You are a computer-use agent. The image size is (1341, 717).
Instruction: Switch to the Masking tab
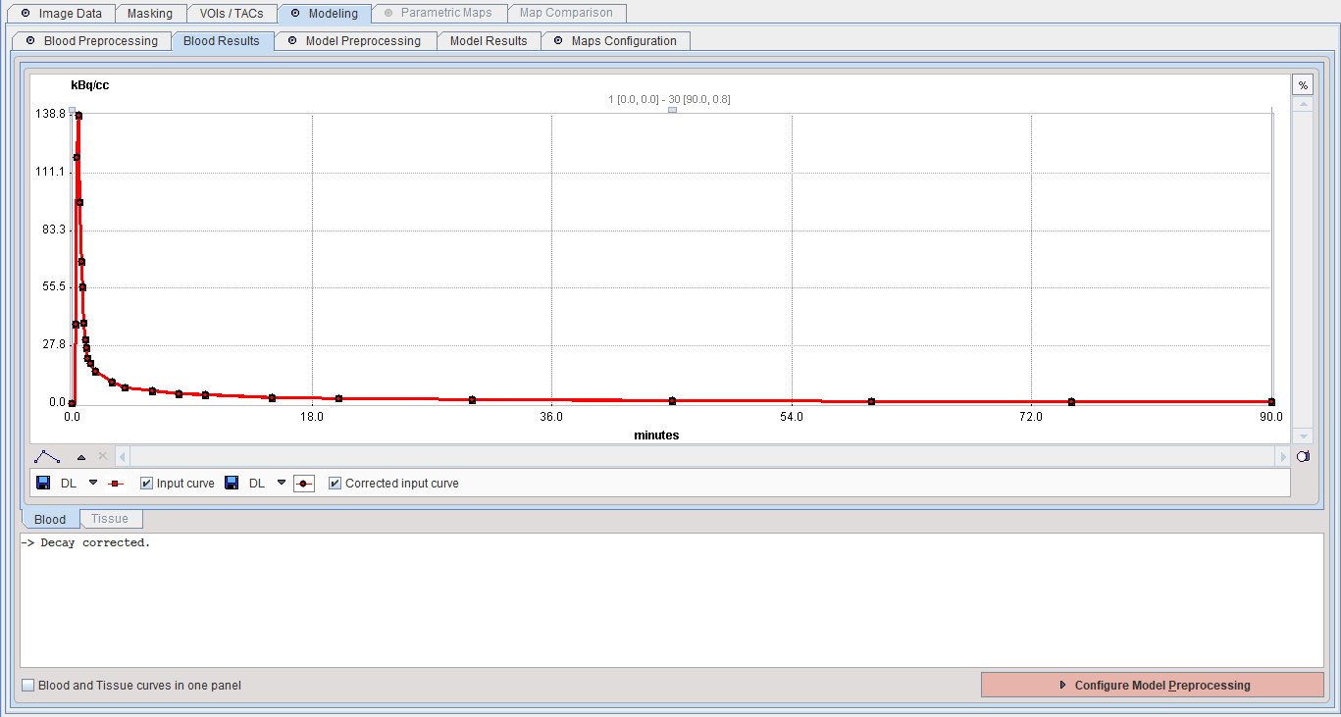coord(150,14)
